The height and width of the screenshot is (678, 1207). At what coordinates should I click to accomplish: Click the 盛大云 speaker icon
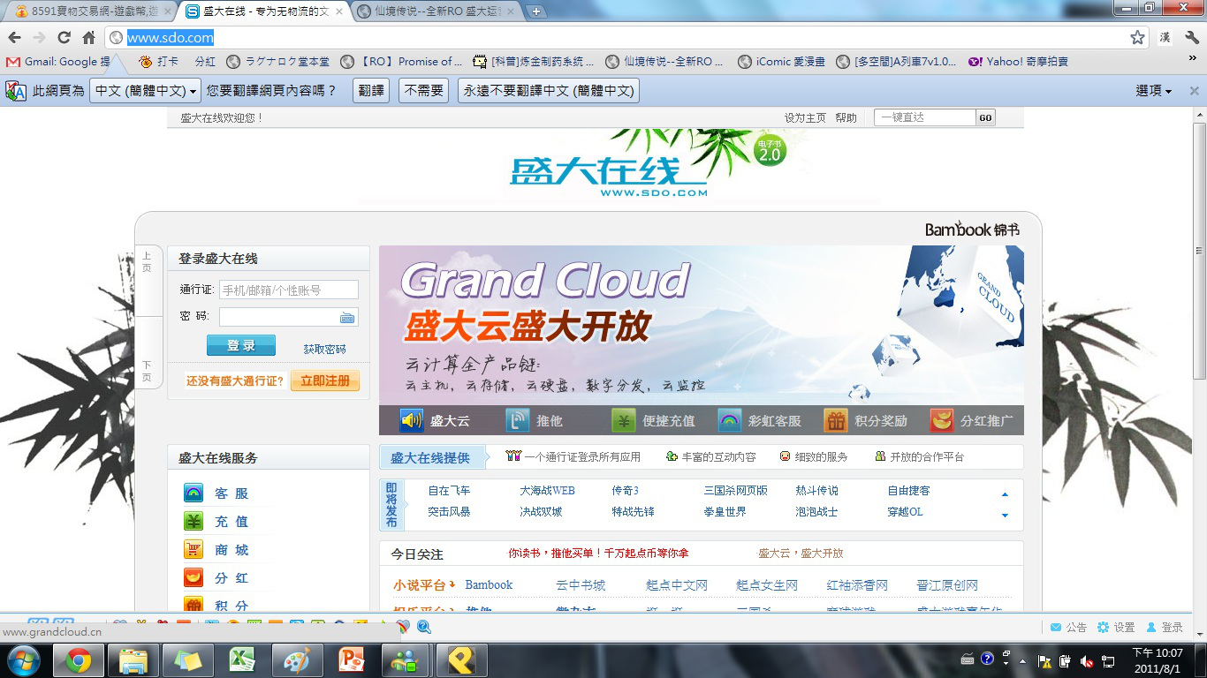coord(411,420)
